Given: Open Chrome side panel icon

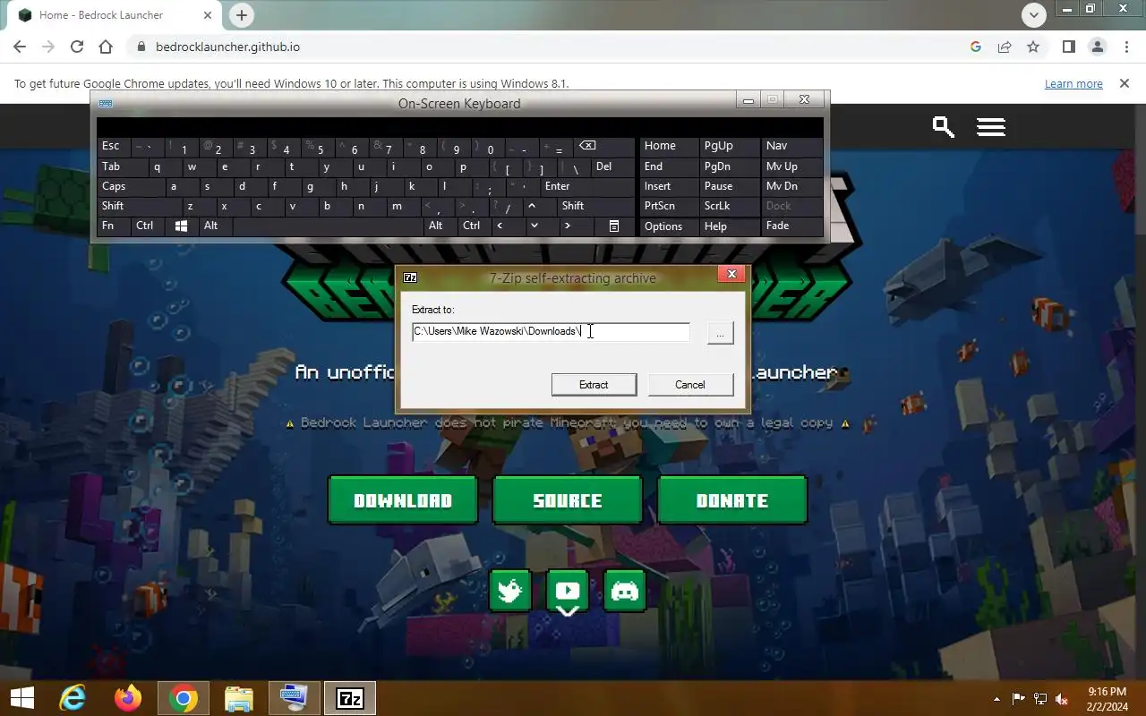Looking at the screenshot, I should tap(1068, 47).
